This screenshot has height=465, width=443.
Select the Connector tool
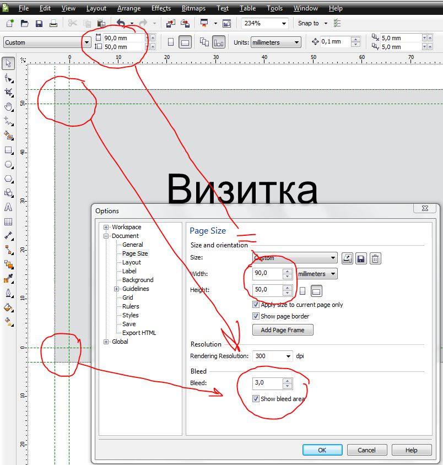tap(8, 250)
